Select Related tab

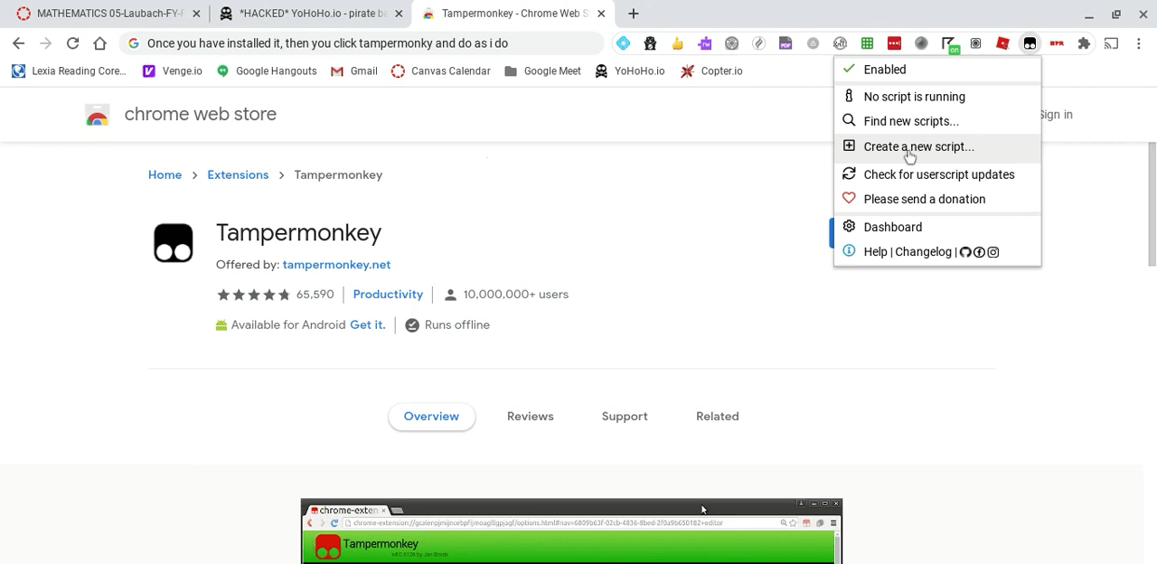tap(717, 417)
